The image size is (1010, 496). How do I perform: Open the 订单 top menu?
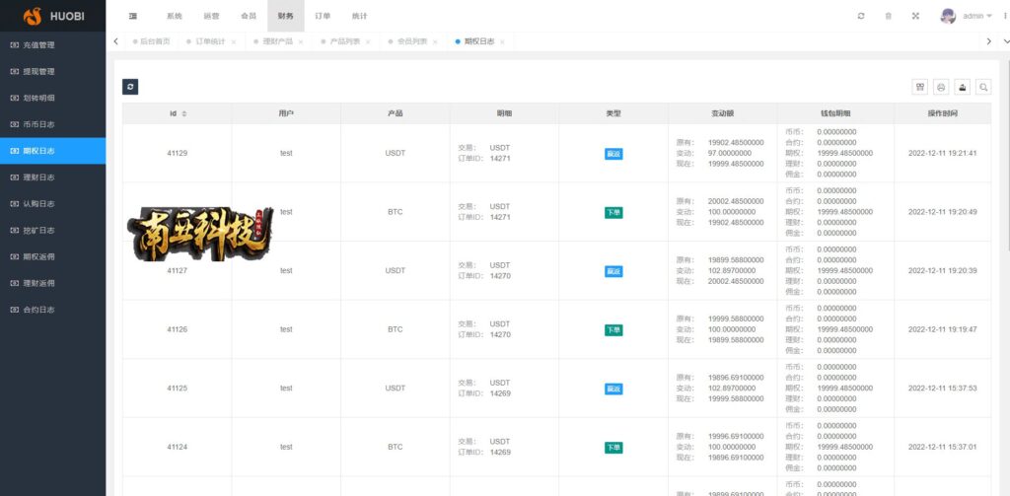[323, 16]
